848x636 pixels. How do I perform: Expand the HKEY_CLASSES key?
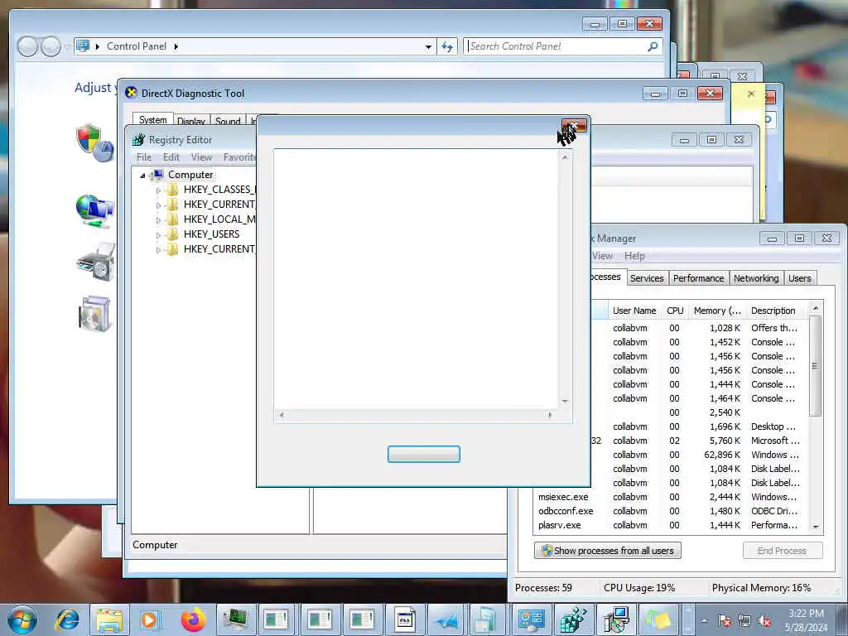[x=158, y=190]
